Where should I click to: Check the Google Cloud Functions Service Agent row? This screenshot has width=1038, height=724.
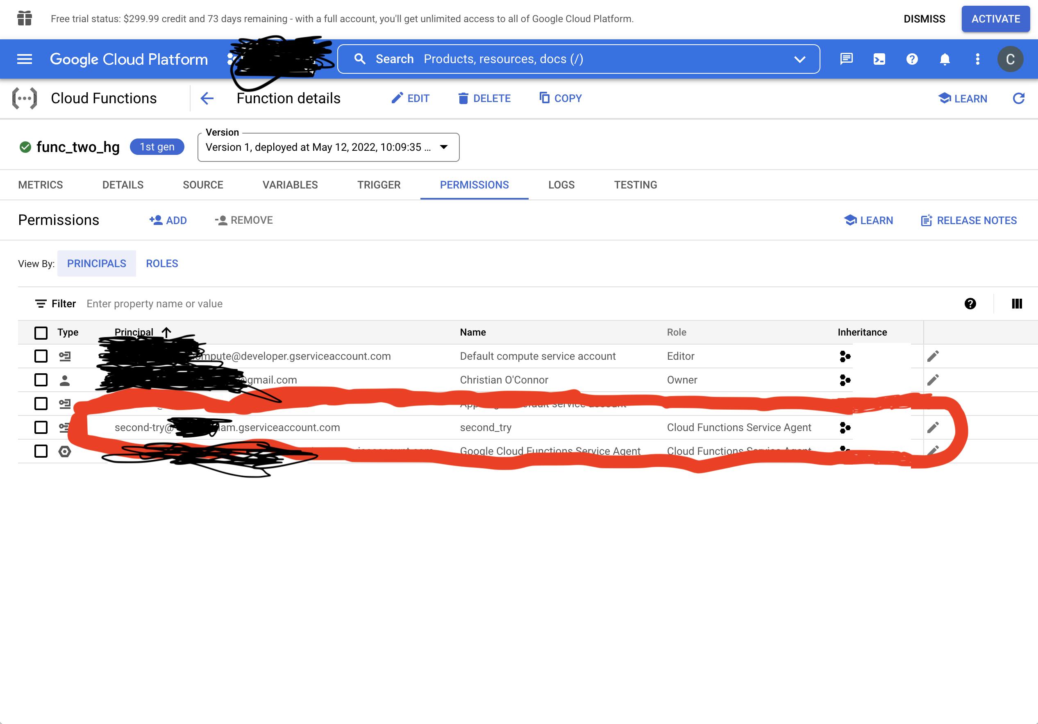coord(41,451)
